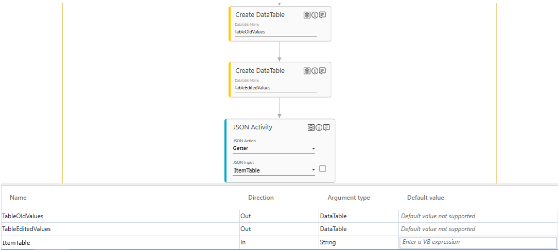Open comment icon on TableEditedValues DataTable activity
Image resolution: width=558 pixels, height=250 pixels.
[x=322, y=71]
